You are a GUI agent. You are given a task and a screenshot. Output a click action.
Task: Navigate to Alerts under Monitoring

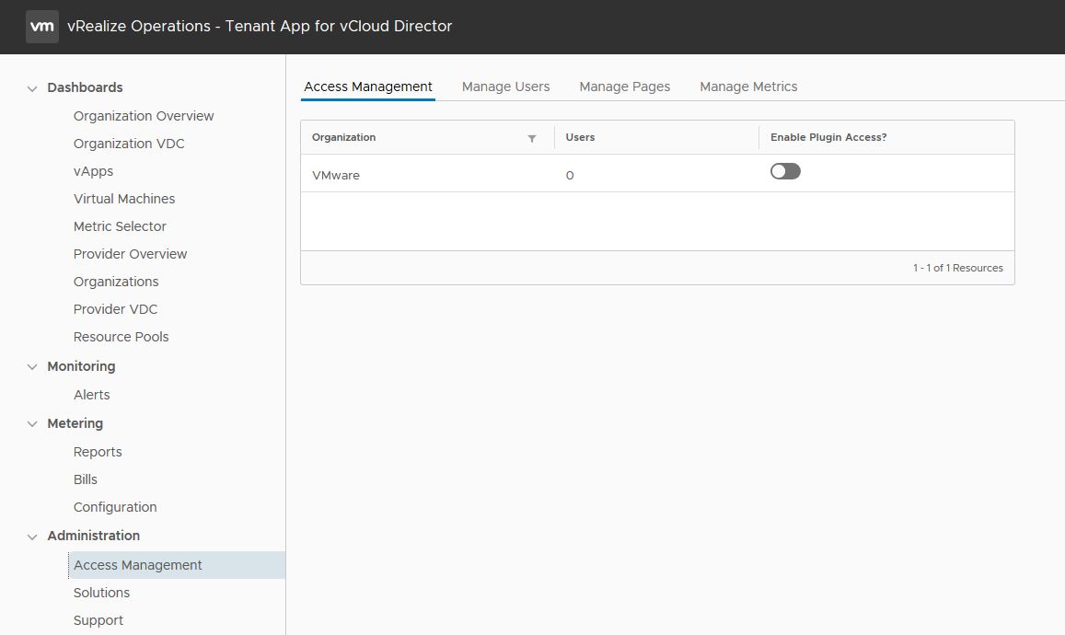[92, 395]
